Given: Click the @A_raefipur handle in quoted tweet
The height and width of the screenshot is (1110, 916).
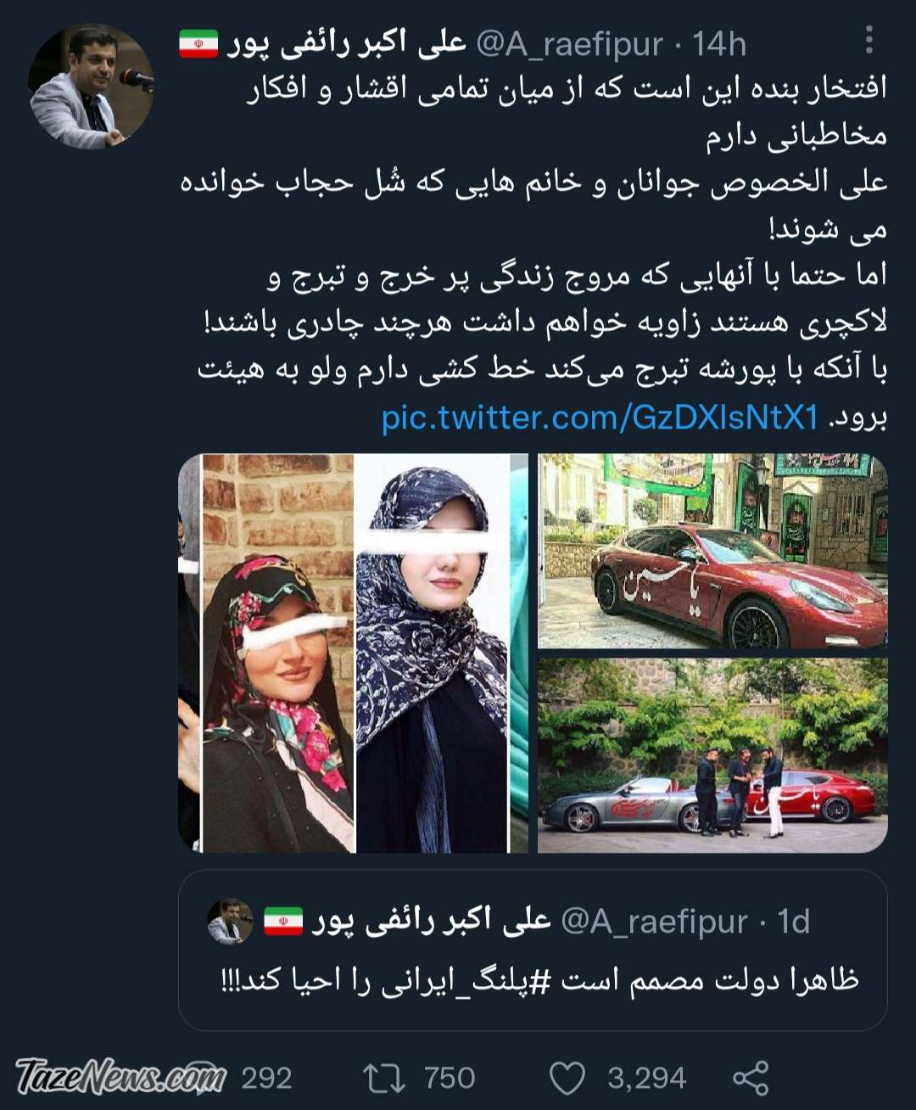Looking at the screenshot, I should point(655,922).
